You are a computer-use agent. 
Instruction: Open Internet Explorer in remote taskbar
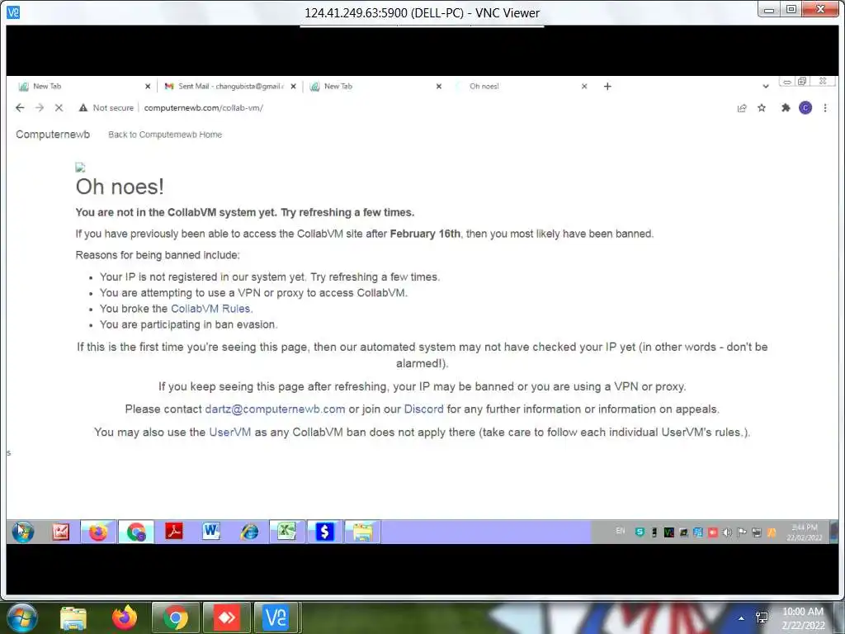tap(249, 532)
